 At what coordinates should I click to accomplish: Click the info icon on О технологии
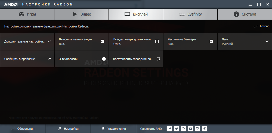104,59
